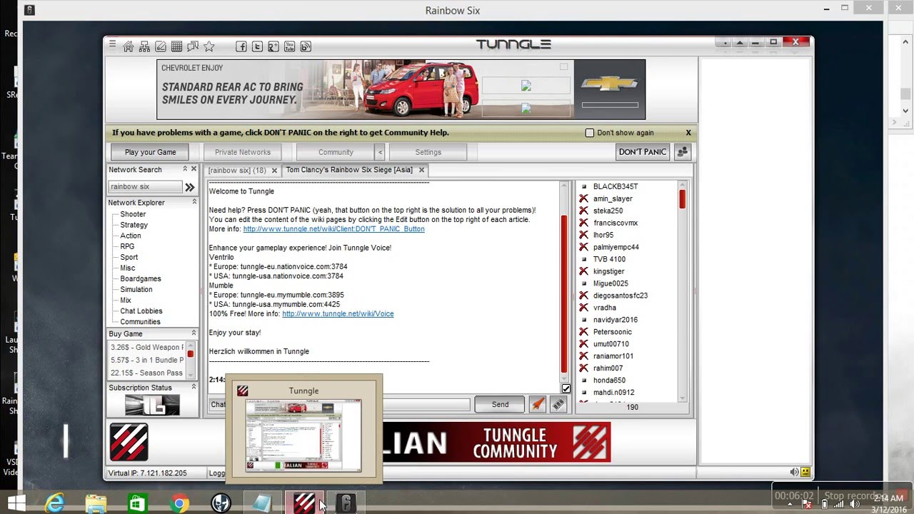914x514 pixels.
Task: Open the blog feed icon
Action: click(x=306, y=46)
